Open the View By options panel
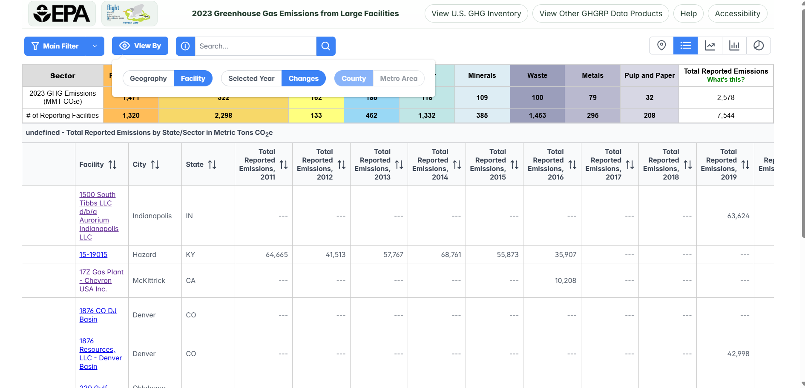Screen dimensions: 805x388 point(140,46)
